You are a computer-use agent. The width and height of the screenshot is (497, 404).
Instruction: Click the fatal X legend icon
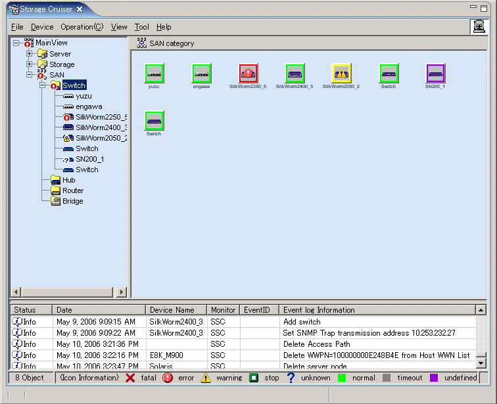[130, 378]
